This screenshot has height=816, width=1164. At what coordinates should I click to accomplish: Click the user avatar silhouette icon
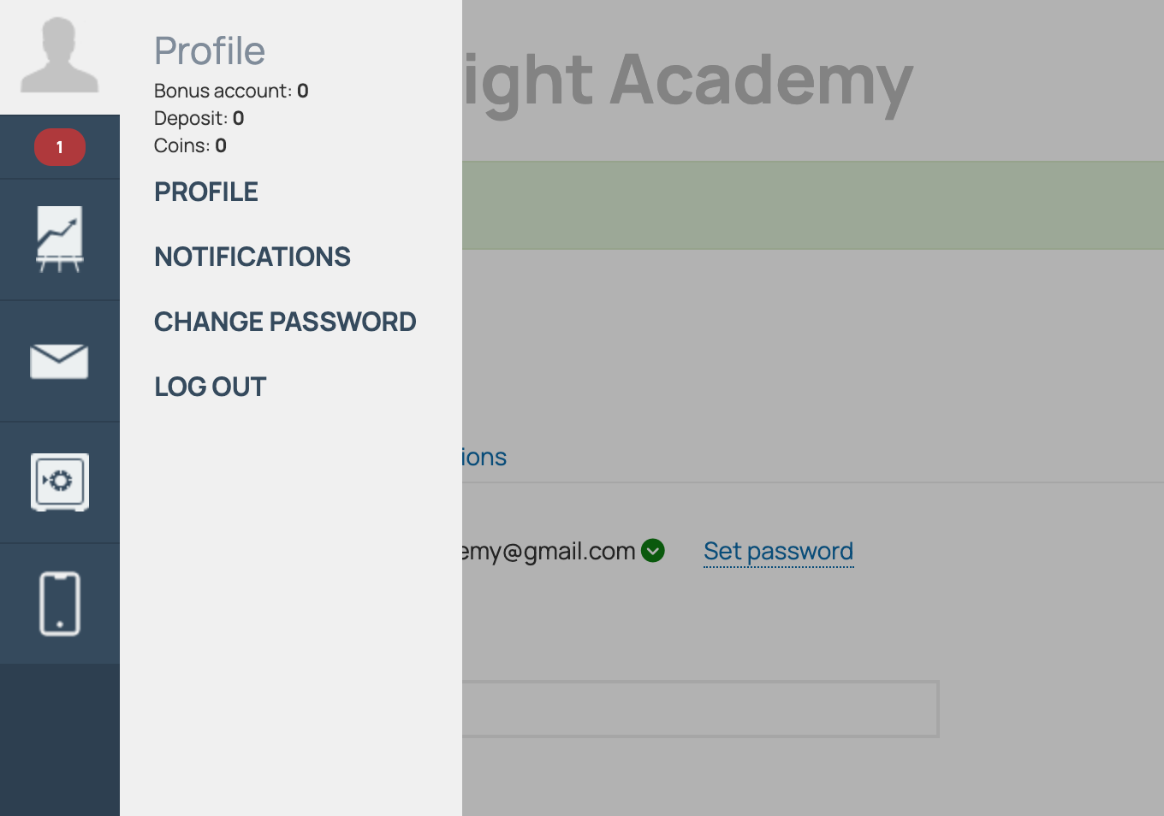pyautogui.click(x=59, y=56)
